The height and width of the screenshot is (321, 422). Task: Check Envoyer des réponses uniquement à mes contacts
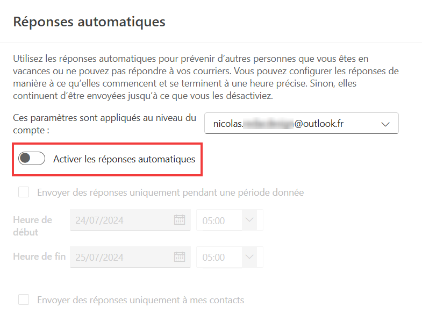tap(24, 299)
